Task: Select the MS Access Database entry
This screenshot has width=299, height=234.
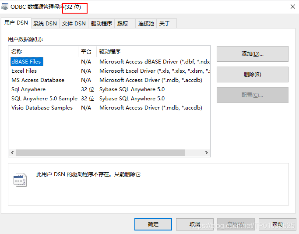Action: (x=38, y=80)
